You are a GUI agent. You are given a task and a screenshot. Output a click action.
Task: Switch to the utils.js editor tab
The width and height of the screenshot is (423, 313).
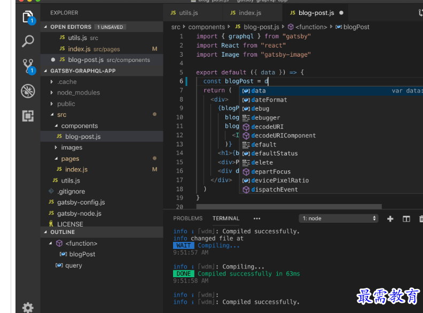click(x=193, y=13)
